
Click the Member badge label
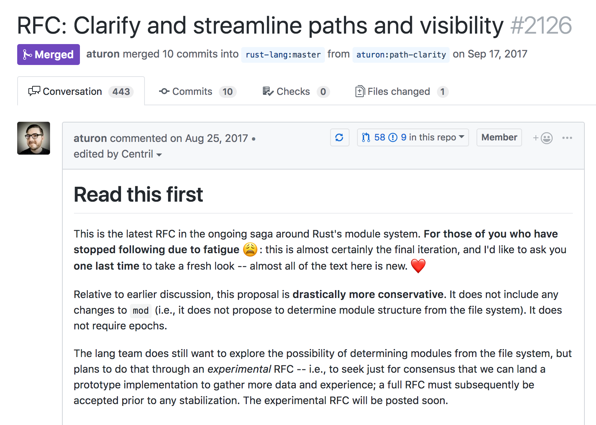pos(499,137)
